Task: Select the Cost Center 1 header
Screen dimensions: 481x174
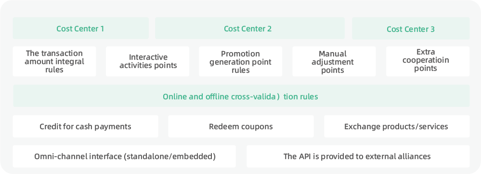Action: pos(81,28)
